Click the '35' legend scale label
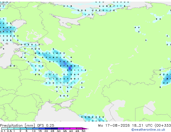The width and height of the screenshot is (171, 132). coord(65,131)
